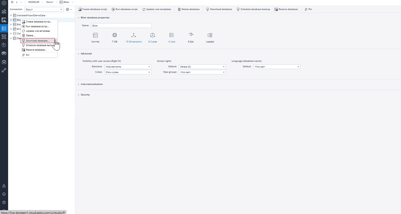This screenshot has height=214, width=401.
Task: Open the Help question mark icon
Action: click(4, 202)
